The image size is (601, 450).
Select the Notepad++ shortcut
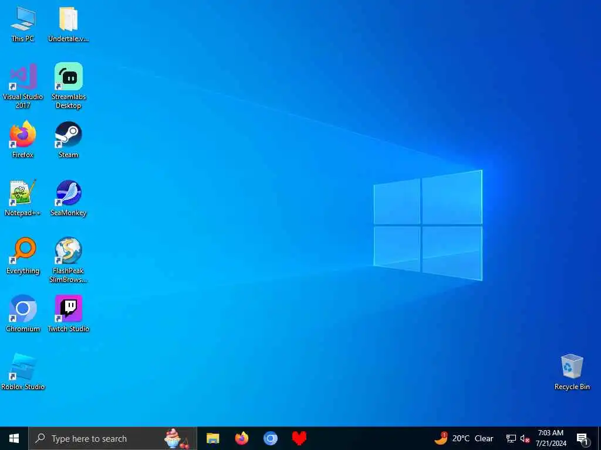(x=23, y=198)
